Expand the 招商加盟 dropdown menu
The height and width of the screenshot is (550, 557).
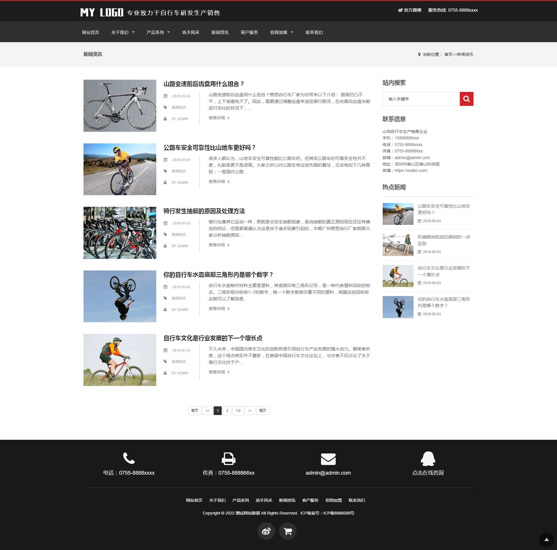pyautogui.click(x=282, y=32)
